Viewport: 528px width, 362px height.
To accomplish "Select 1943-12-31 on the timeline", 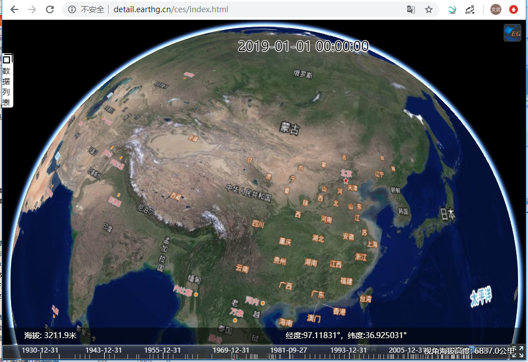I will (104, 350).
